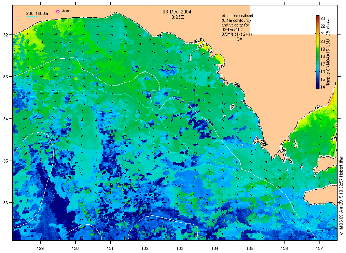Click the dark blue bottom of the colorbar near 14
346x253 pixels.
[318, 86]
